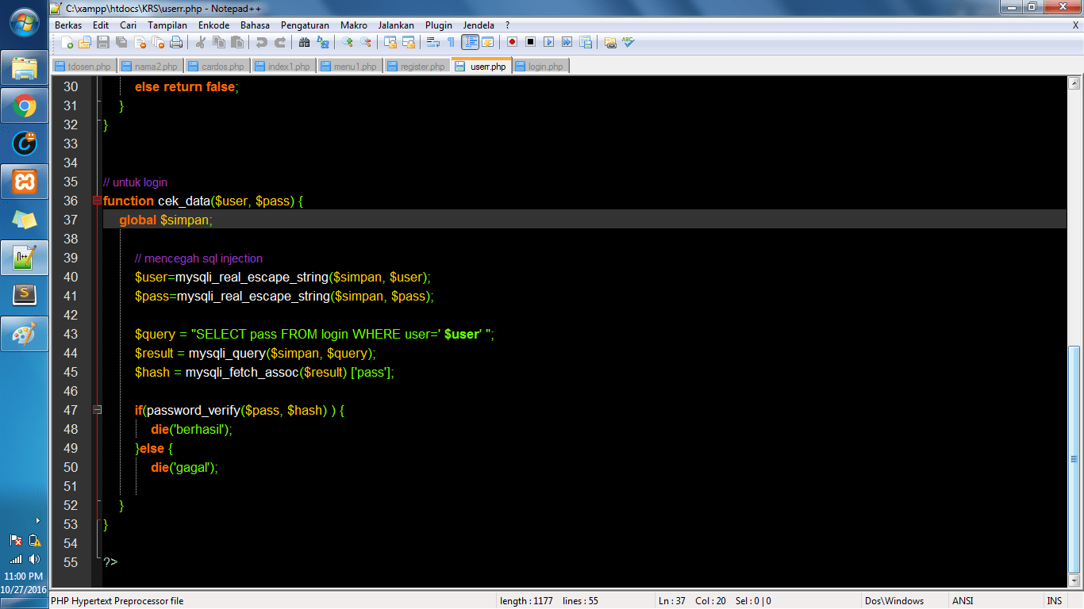Open the Jendela menu
The image size is (1084, 609).
tap(479, 25)
